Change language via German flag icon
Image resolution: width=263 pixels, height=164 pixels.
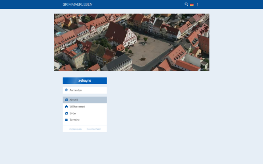coord(192,4)
